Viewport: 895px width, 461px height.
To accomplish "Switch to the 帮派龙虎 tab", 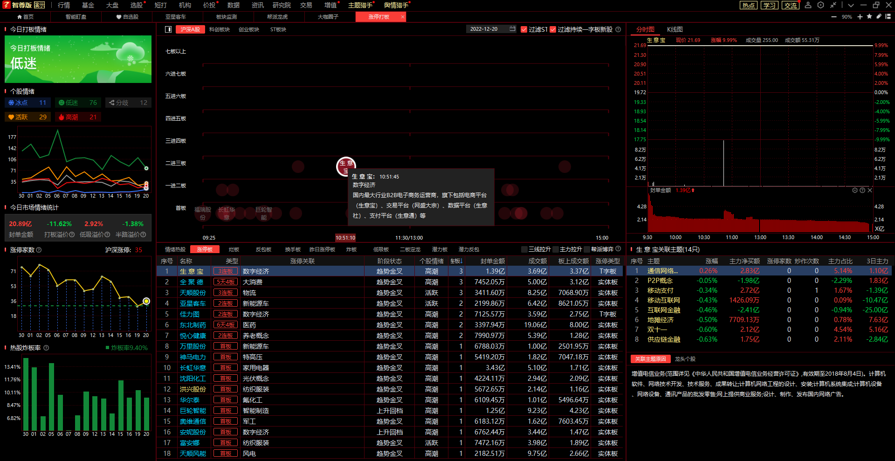I will (277, 17).
